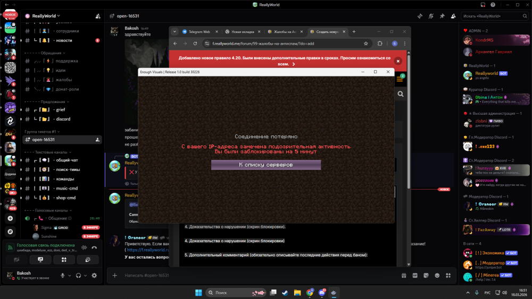
Task: Open Discord help question-mark icon
Action: [x=493, y=5]
